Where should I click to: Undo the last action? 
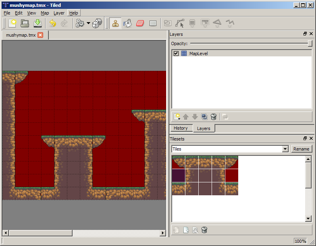[x=52, y=23]
